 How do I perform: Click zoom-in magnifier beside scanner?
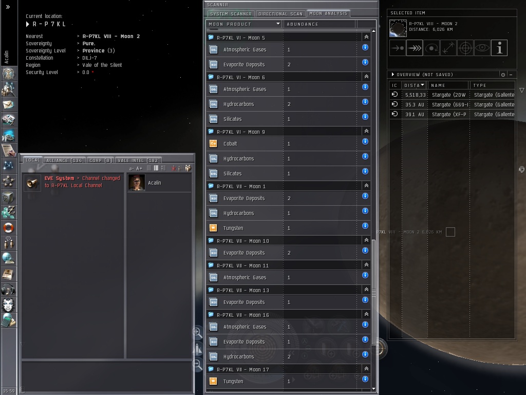point(197,333)
